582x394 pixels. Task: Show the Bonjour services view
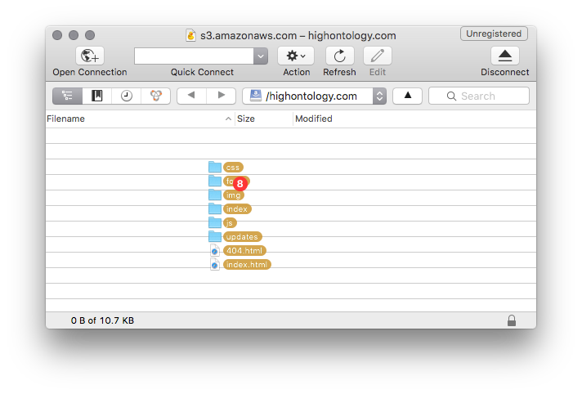coord(155,96)
